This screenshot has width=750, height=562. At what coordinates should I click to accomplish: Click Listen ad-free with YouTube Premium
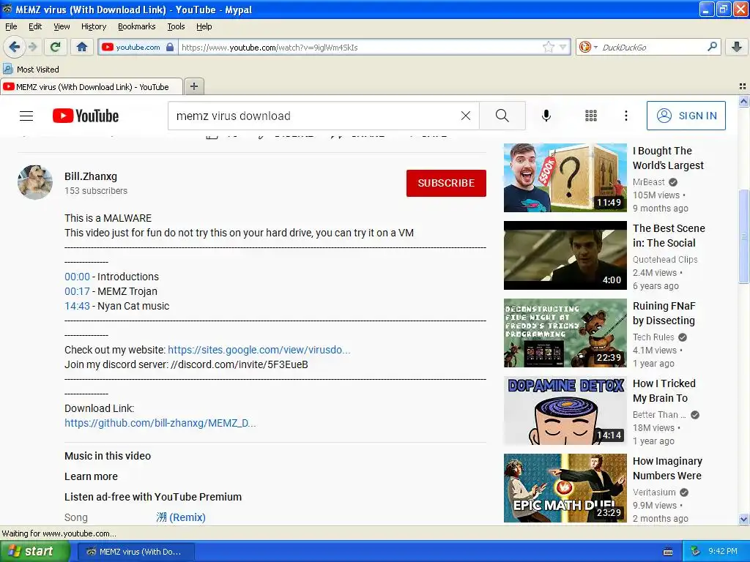point(153,497)
